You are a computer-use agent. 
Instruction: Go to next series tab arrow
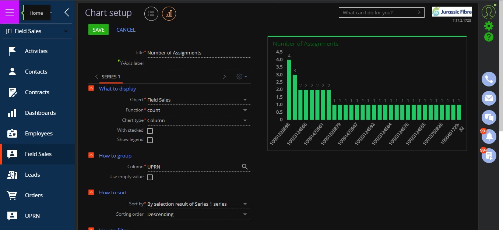point(224,77)
